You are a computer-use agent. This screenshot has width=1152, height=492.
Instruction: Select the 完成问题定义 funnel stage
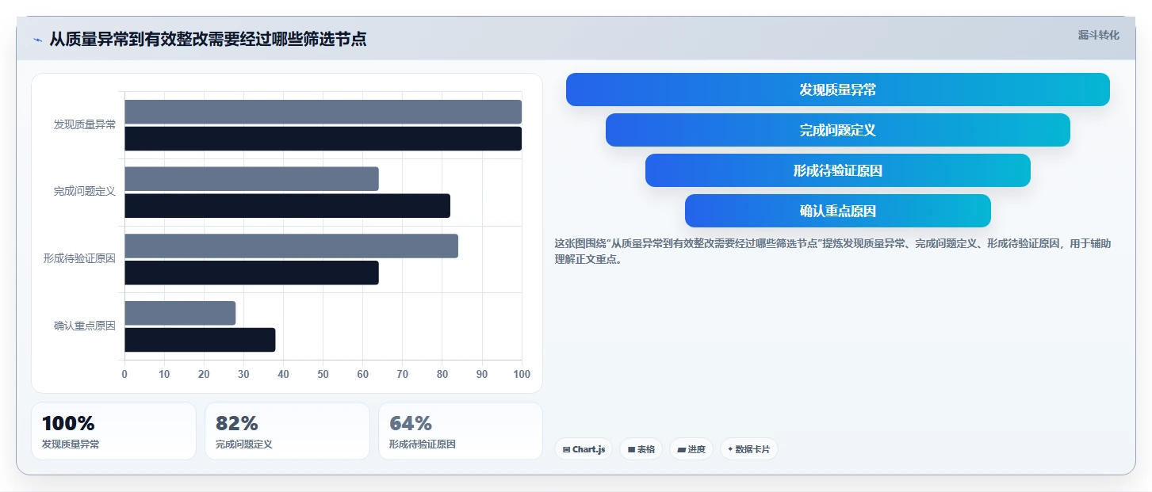point(837,130)
